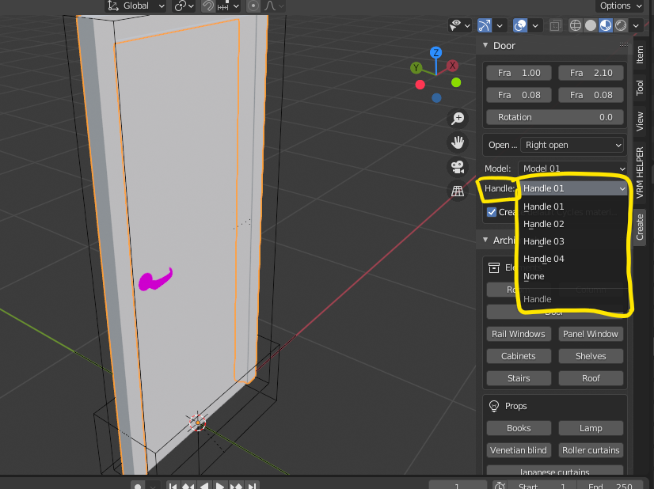The image size is (654, 489).
Task: Click the right Fra 0.08 field
Action: [591, 95]
